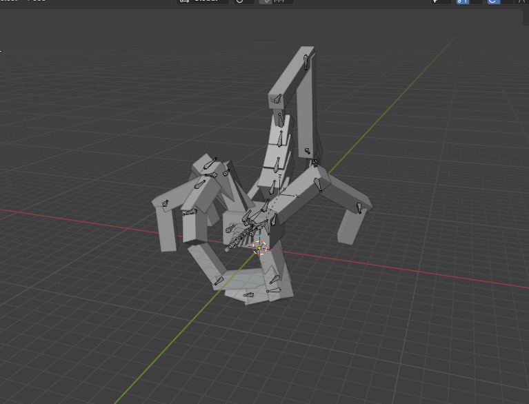Select the lowest bone at the model's bottom
This screenshot has height=404, width=529.
(250, 296)
